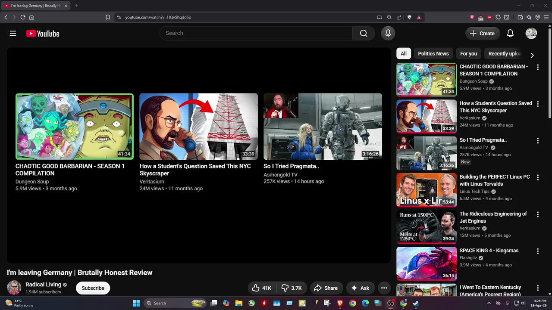Click the browser address bar URL
This screenshot has height=310, width=552.
click(x=158, y=17)
